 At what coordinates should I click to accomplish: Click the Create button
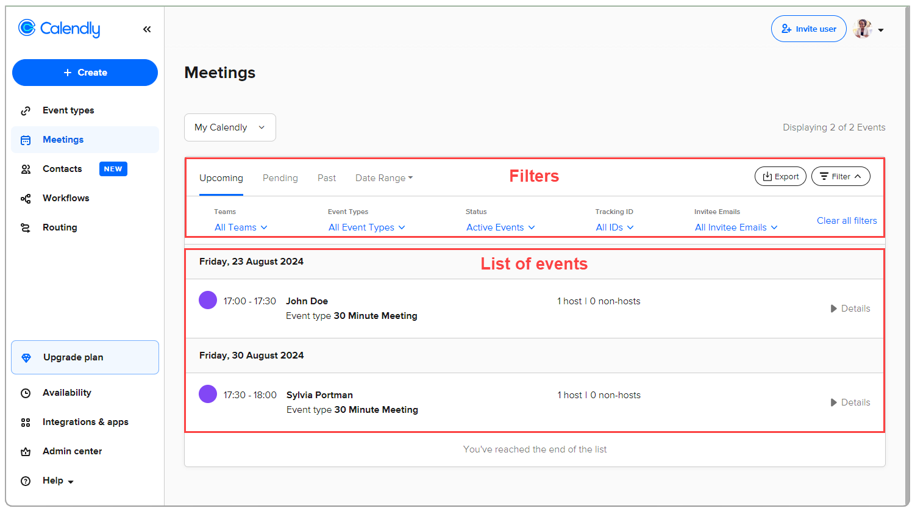[85, 73]
